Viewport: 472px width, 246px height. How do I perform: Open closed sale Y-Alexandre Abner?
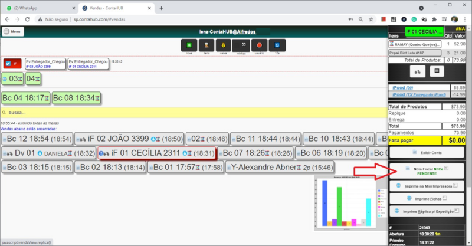tap(280, 167)
